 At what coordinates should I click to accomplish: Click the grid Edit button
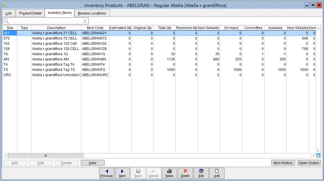coord(41,163)
